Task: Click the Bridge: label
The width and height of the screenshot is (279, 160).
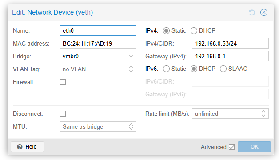Action: tap(22, 57)
